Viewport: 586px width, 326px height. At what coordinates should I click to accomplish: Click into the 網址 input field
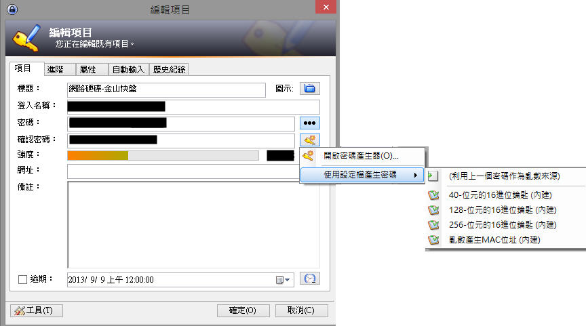[x=184, y=171]
